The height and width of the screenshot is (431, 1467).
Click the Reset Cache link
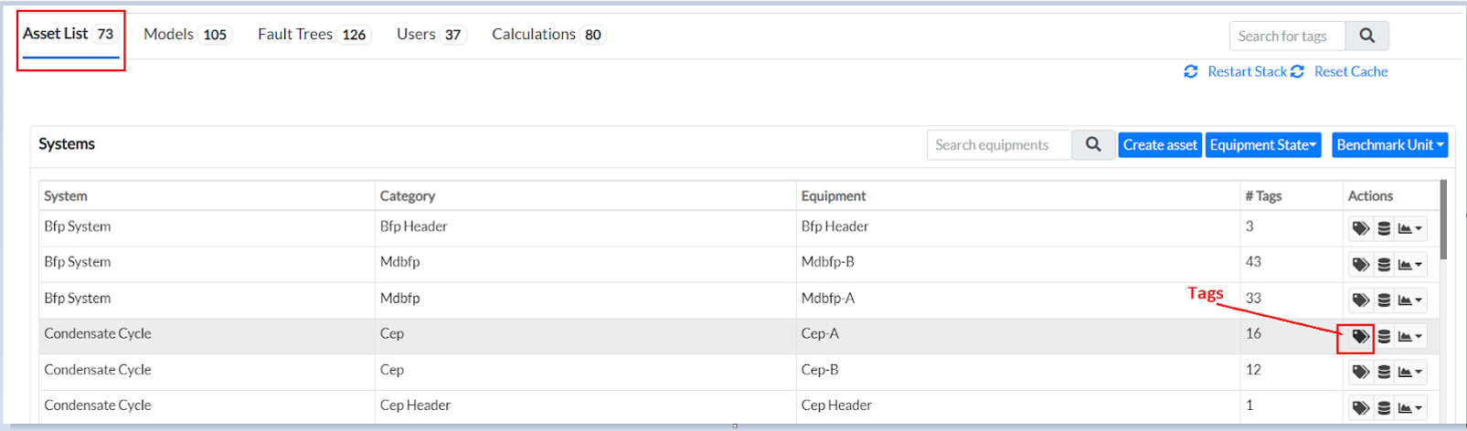tap(1350, 71)
